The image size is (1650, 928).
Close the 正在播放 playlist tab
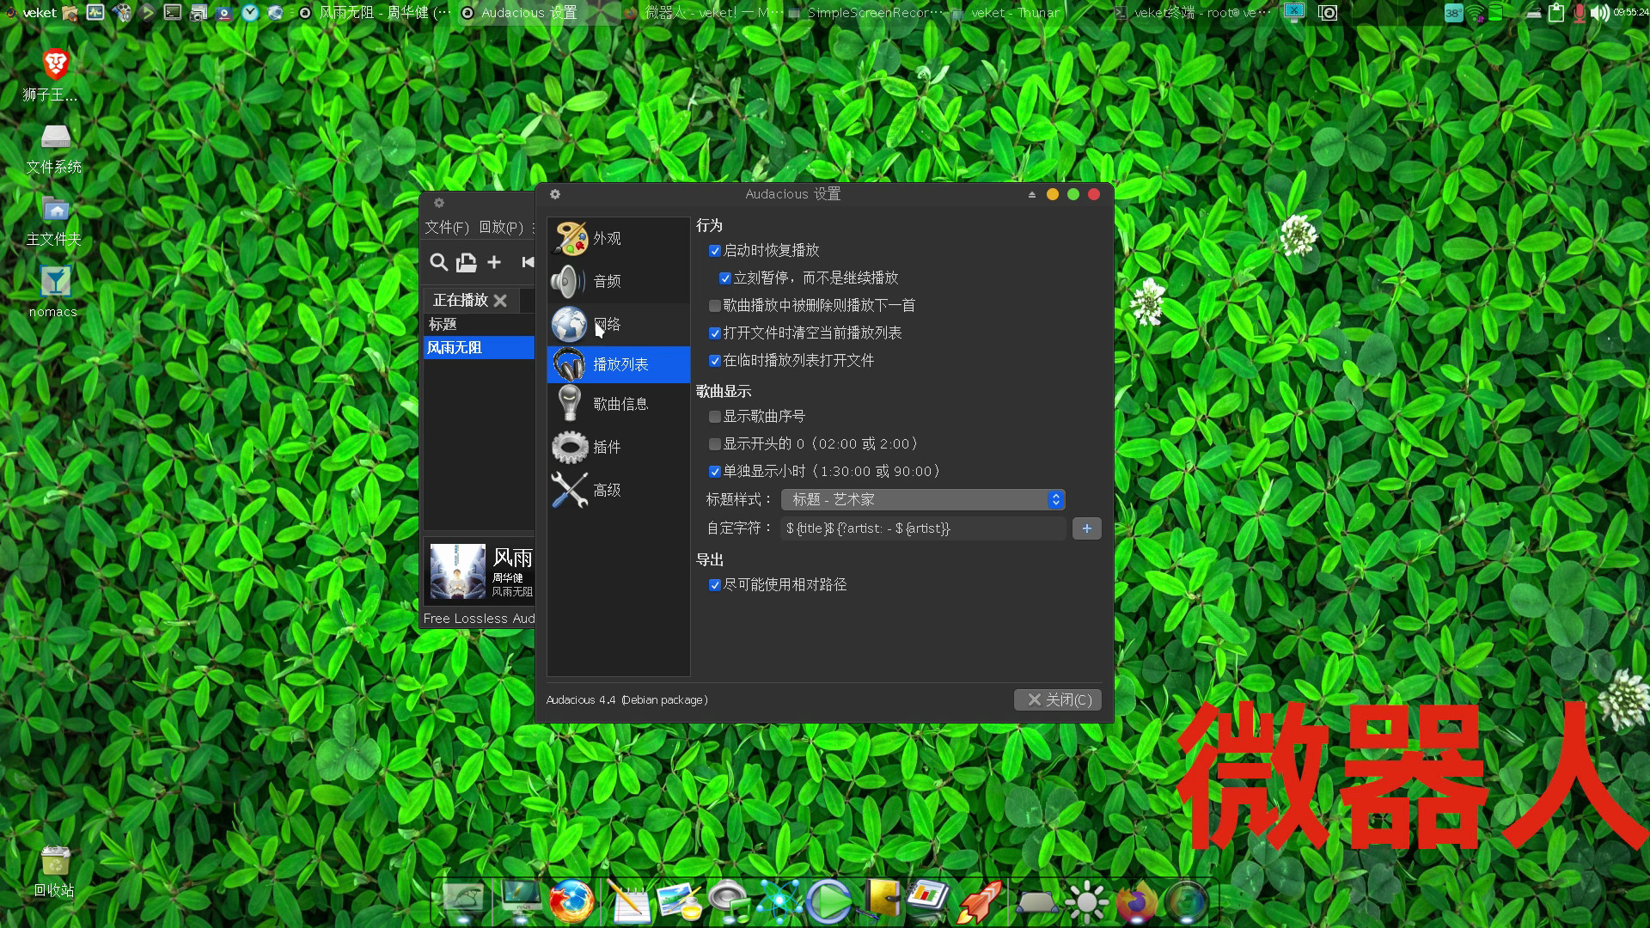[500, 301]
